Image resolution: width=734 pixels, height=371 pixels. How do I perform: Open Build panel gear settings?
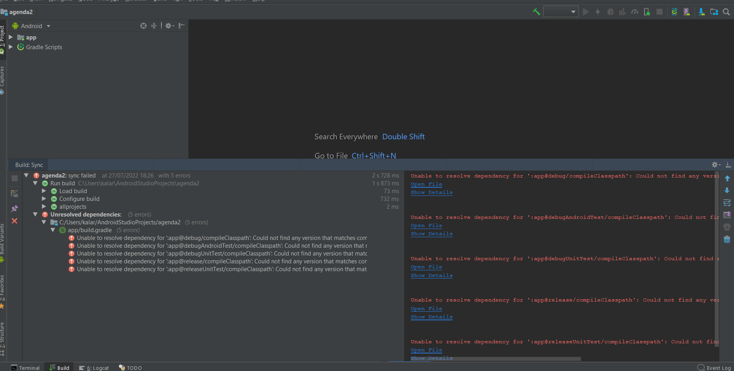pos(716,165)
